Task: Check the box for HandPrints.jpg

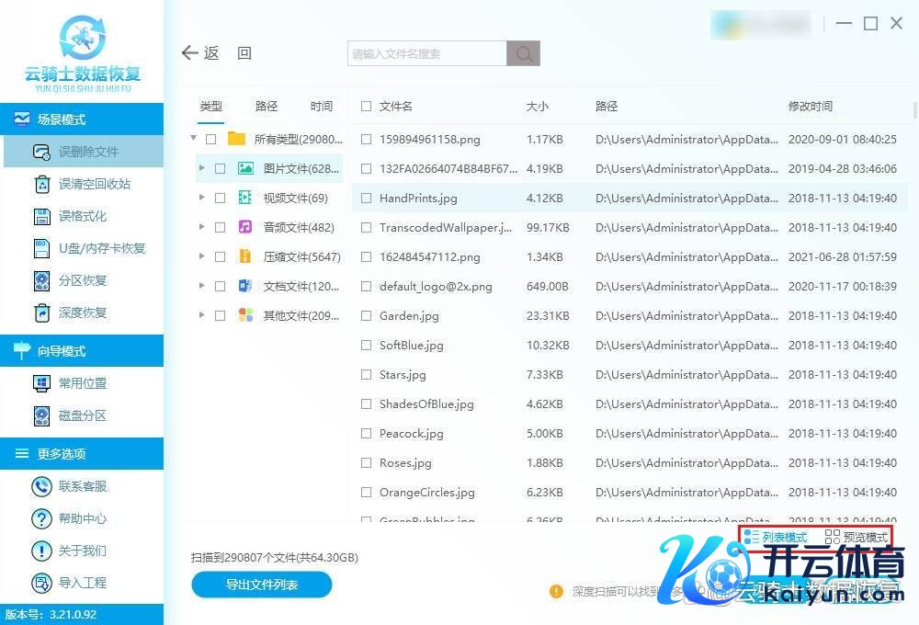Action: click(x=367, y=199)
